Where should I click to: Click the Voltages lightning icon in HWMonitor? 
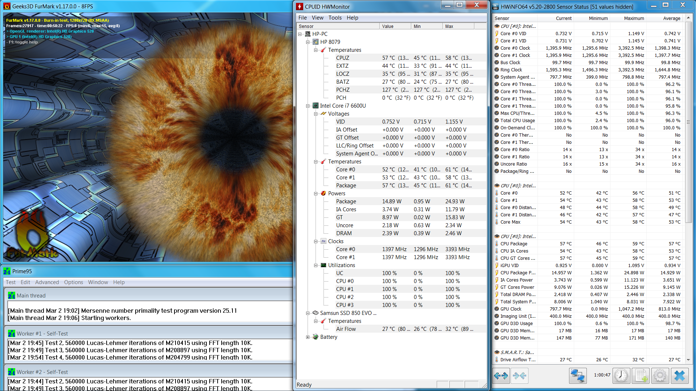[x=324, y=114]
